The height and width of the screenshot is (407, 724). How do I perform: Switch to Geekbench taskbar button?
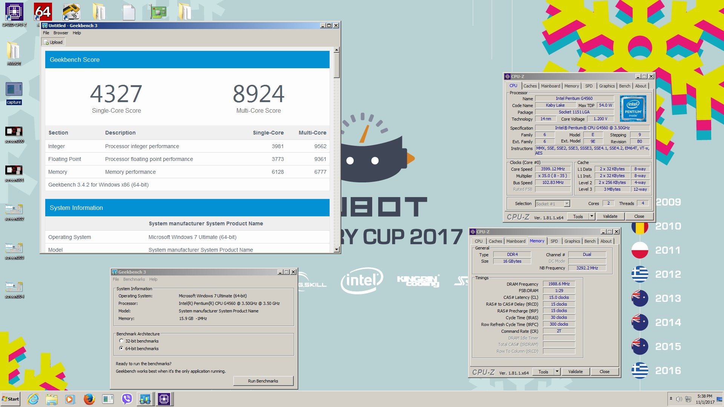[145, 399]
